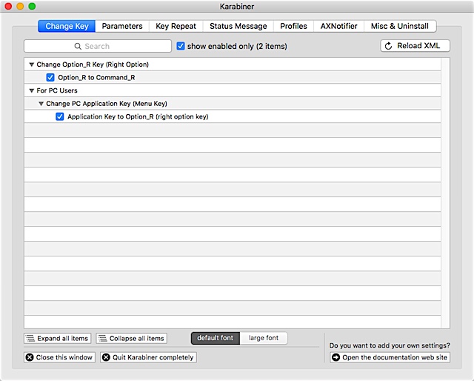Click the settings list vertical scrollbar
The width and height of the screenshot is (474, 381).
point(445,193)
